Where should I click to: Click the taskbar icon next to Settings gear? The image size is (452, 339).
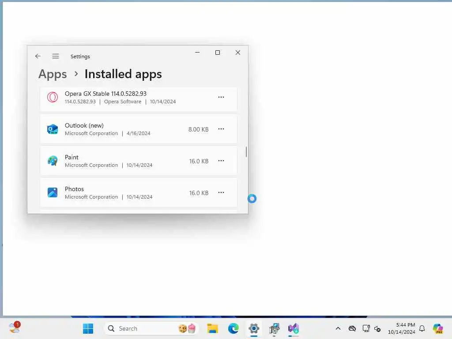tap(274, 328)
